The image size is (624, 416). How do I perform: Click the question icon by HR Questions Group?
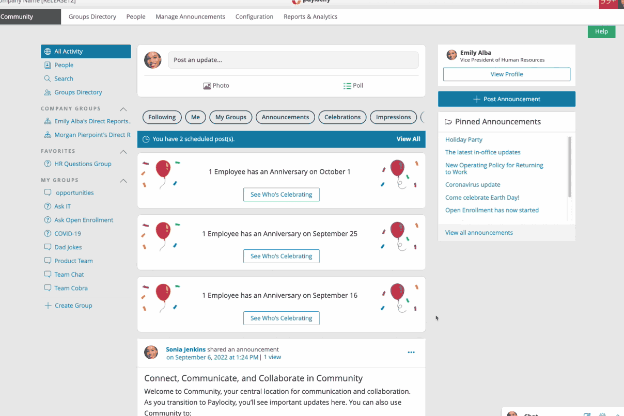coord(48,164)
